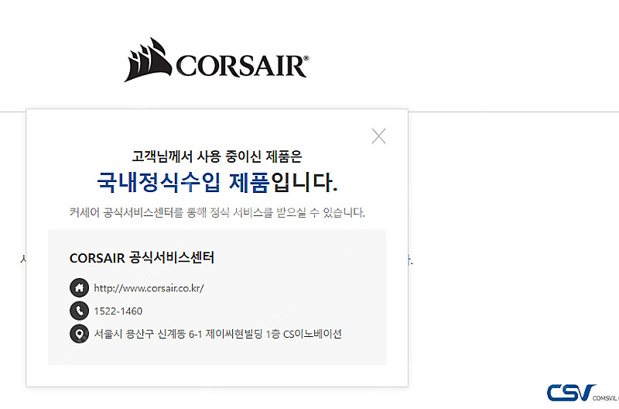Click the phone number 1522-1460
This screenshot has width=619, height=409.
click(x=118, y=311)
